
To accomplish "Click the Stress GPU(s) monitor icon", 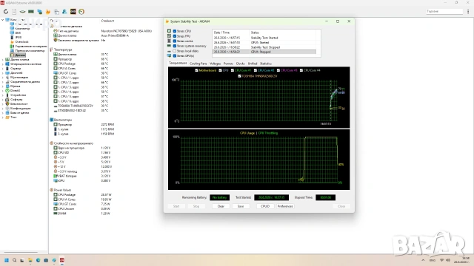I will click(x=169, y=55).
